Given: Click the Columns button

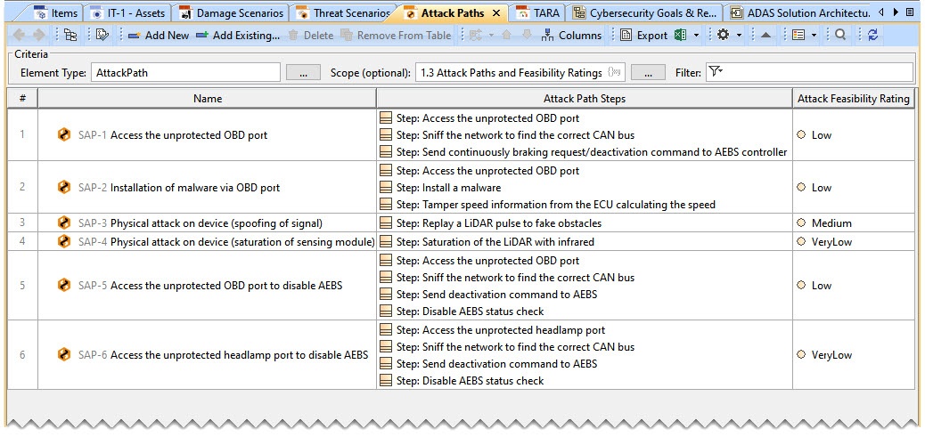Looking at the screenshot, I should (573, 36).
